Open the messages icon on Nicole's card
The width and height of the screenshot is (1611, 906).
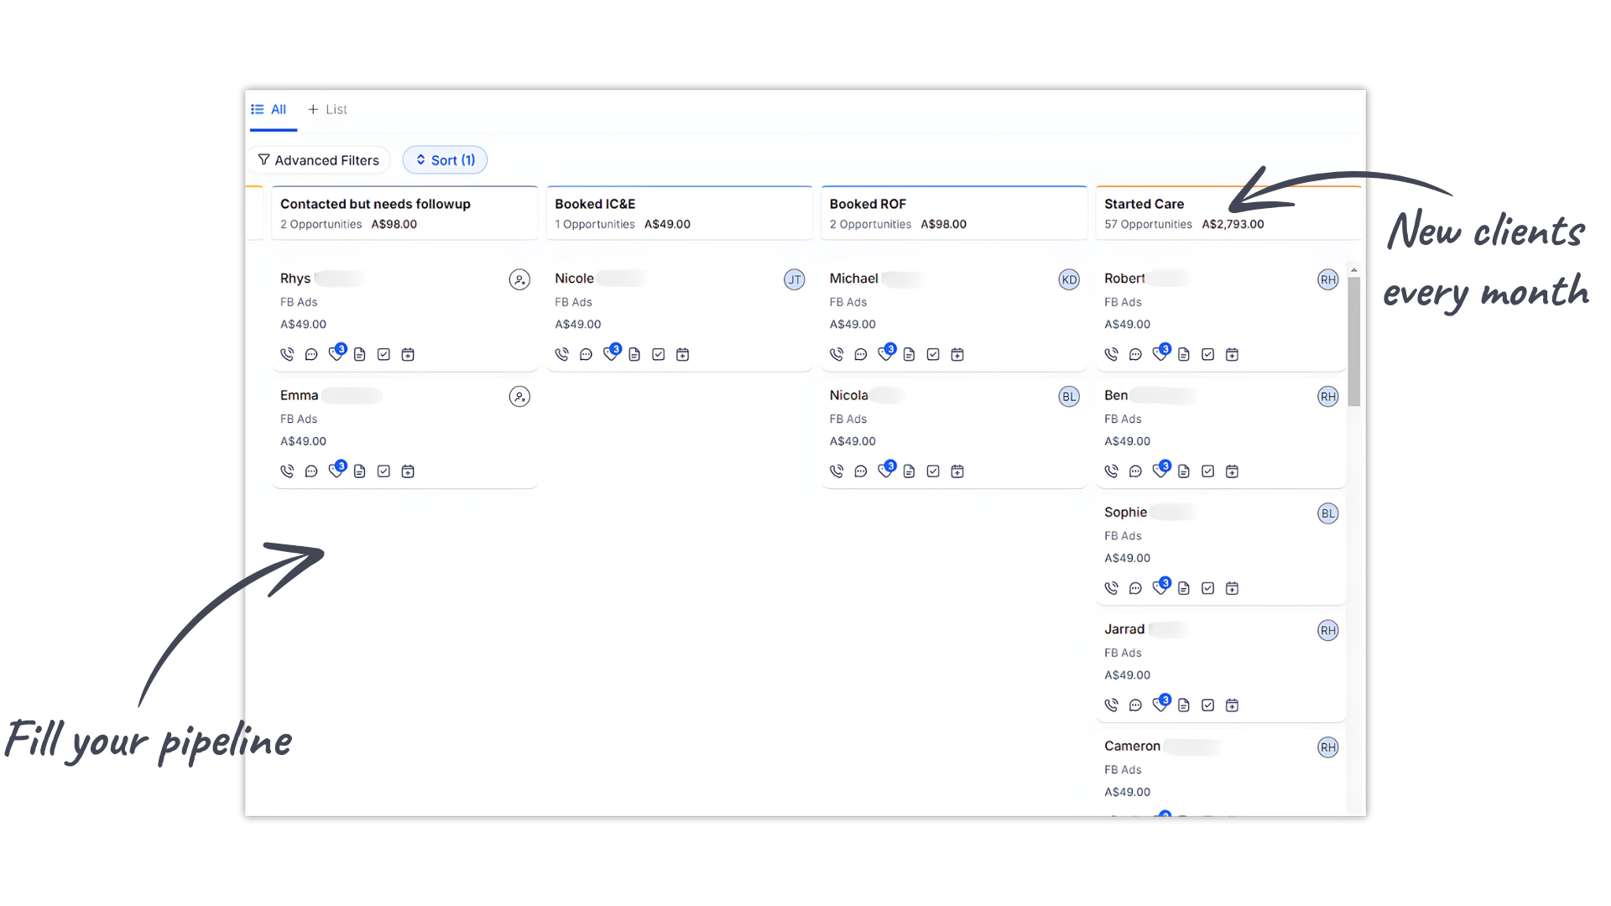(x=586, y=354)
